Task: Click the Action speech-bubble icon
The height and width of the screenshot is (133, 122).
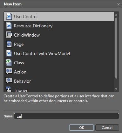Action: click(x=9, y=71)
